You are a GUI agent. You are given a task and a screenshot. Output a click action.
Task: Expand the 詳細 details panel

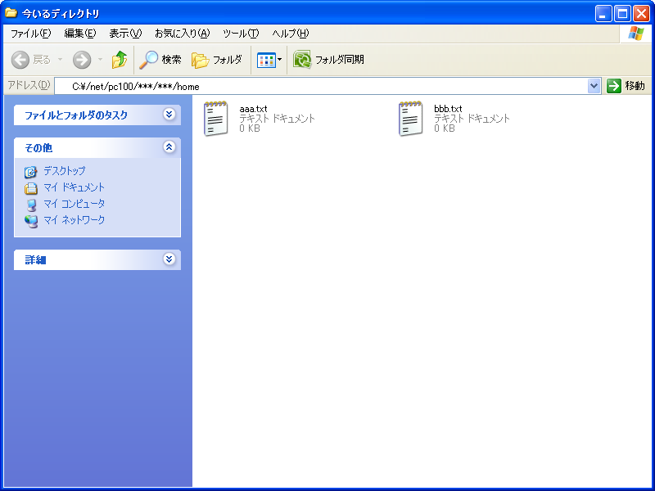coord(169,259)
